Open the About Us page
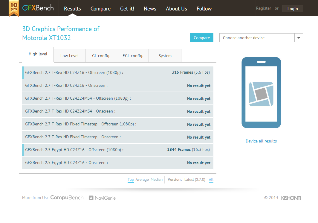 tap(176, 8)
